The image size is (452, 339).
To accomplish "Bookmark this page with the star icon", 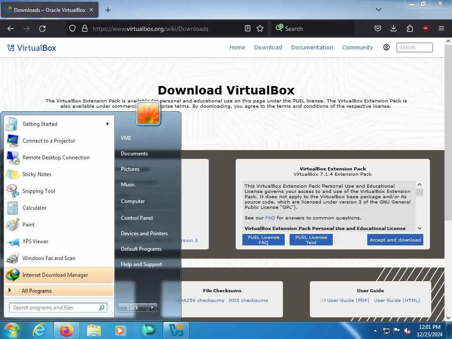I will pos(260,28).
